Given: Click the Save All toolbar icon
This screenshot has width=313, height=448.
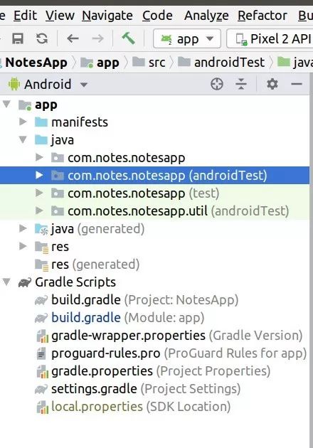Looking at the screenshot, I should point(18,38).
